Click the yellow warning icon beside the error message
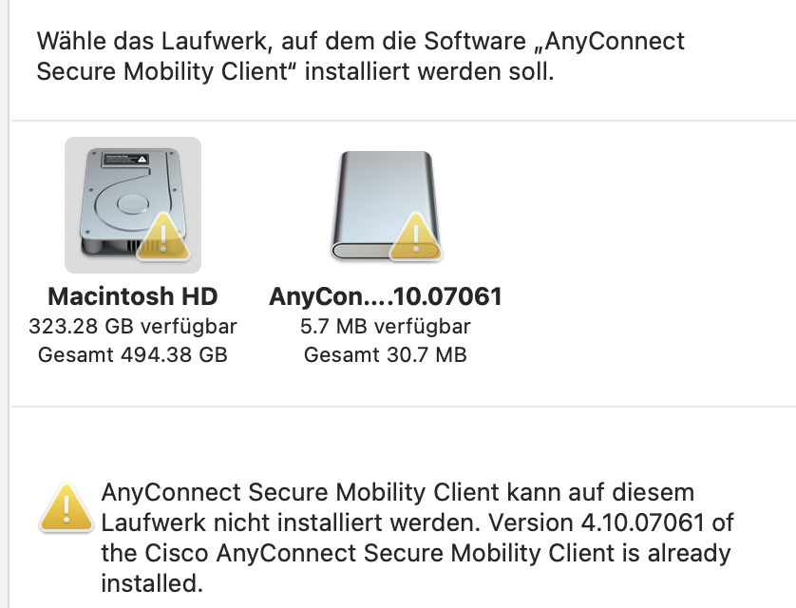The image size is (796, 608). click(66, 506)
